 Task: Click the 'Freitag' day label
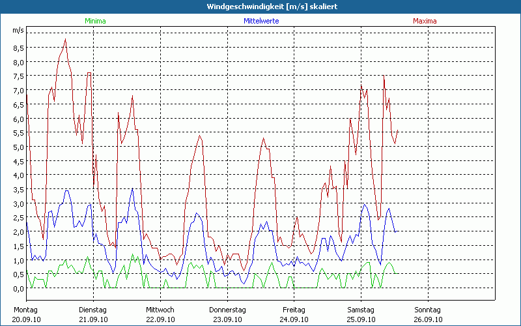pos(294,310)
